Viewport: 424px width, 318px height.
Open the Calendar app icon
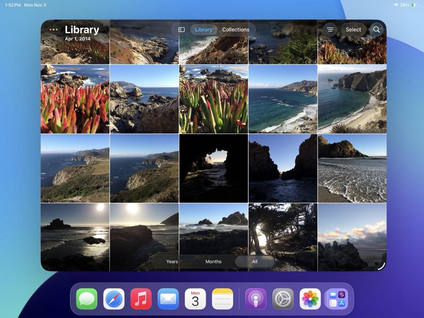coord(195,299)
